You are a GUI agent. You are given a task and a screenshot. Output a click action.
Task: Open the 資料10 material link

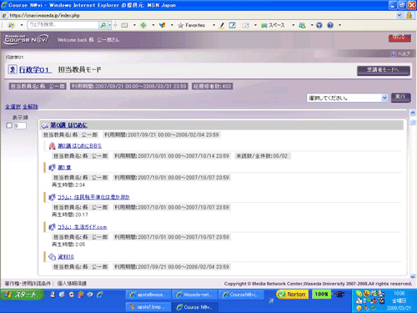click(x=66, y=257)
